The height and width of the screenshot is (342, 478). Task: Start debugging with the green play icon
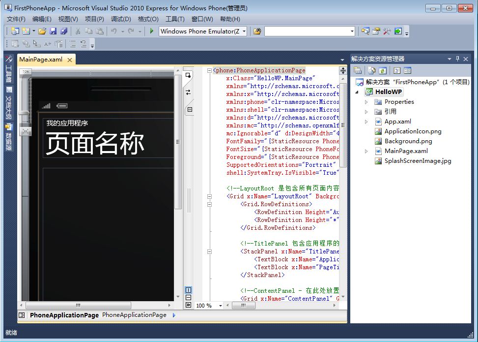tap(151, 31)
